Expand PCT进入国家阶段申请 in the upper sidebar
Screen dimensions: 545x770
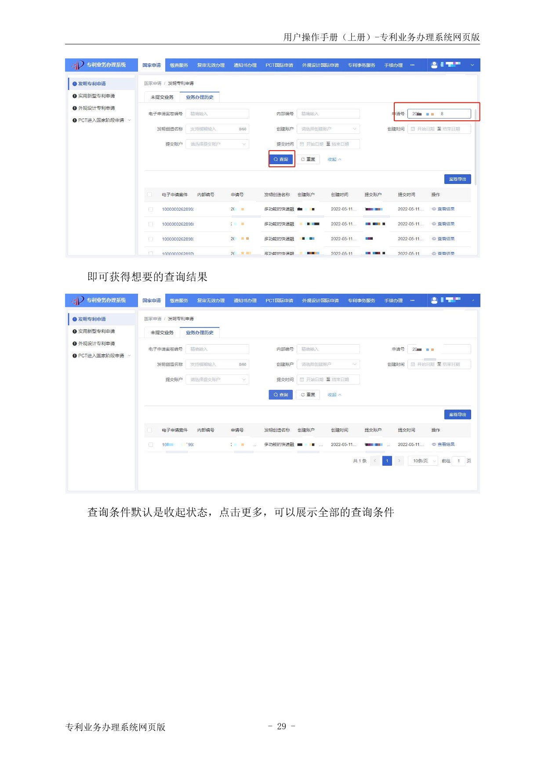[x=129, y=120]
